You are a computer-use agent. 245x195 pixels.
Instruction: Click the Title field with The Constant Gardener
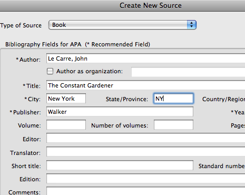146,85
